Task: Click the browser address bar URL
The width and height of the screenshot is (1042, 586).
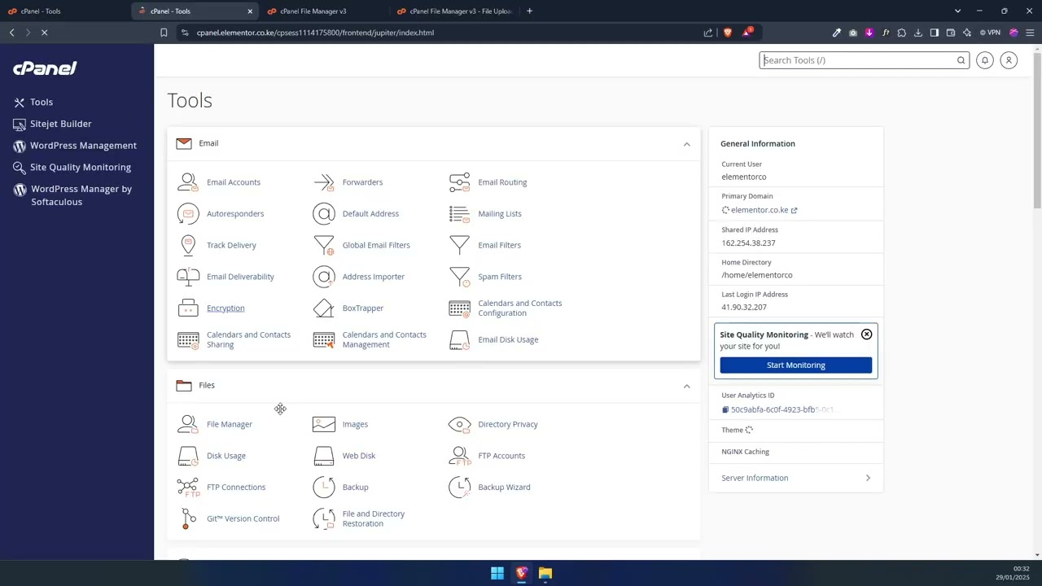Action: pos(315,33)
